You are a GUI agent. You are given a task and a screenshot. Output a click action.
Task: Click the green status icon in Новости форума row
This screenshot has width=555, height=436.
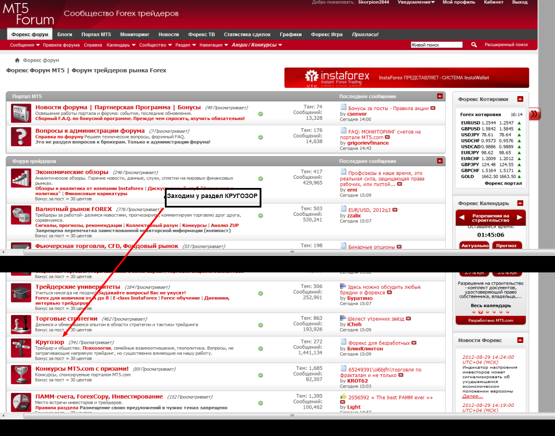pos(261,114)
